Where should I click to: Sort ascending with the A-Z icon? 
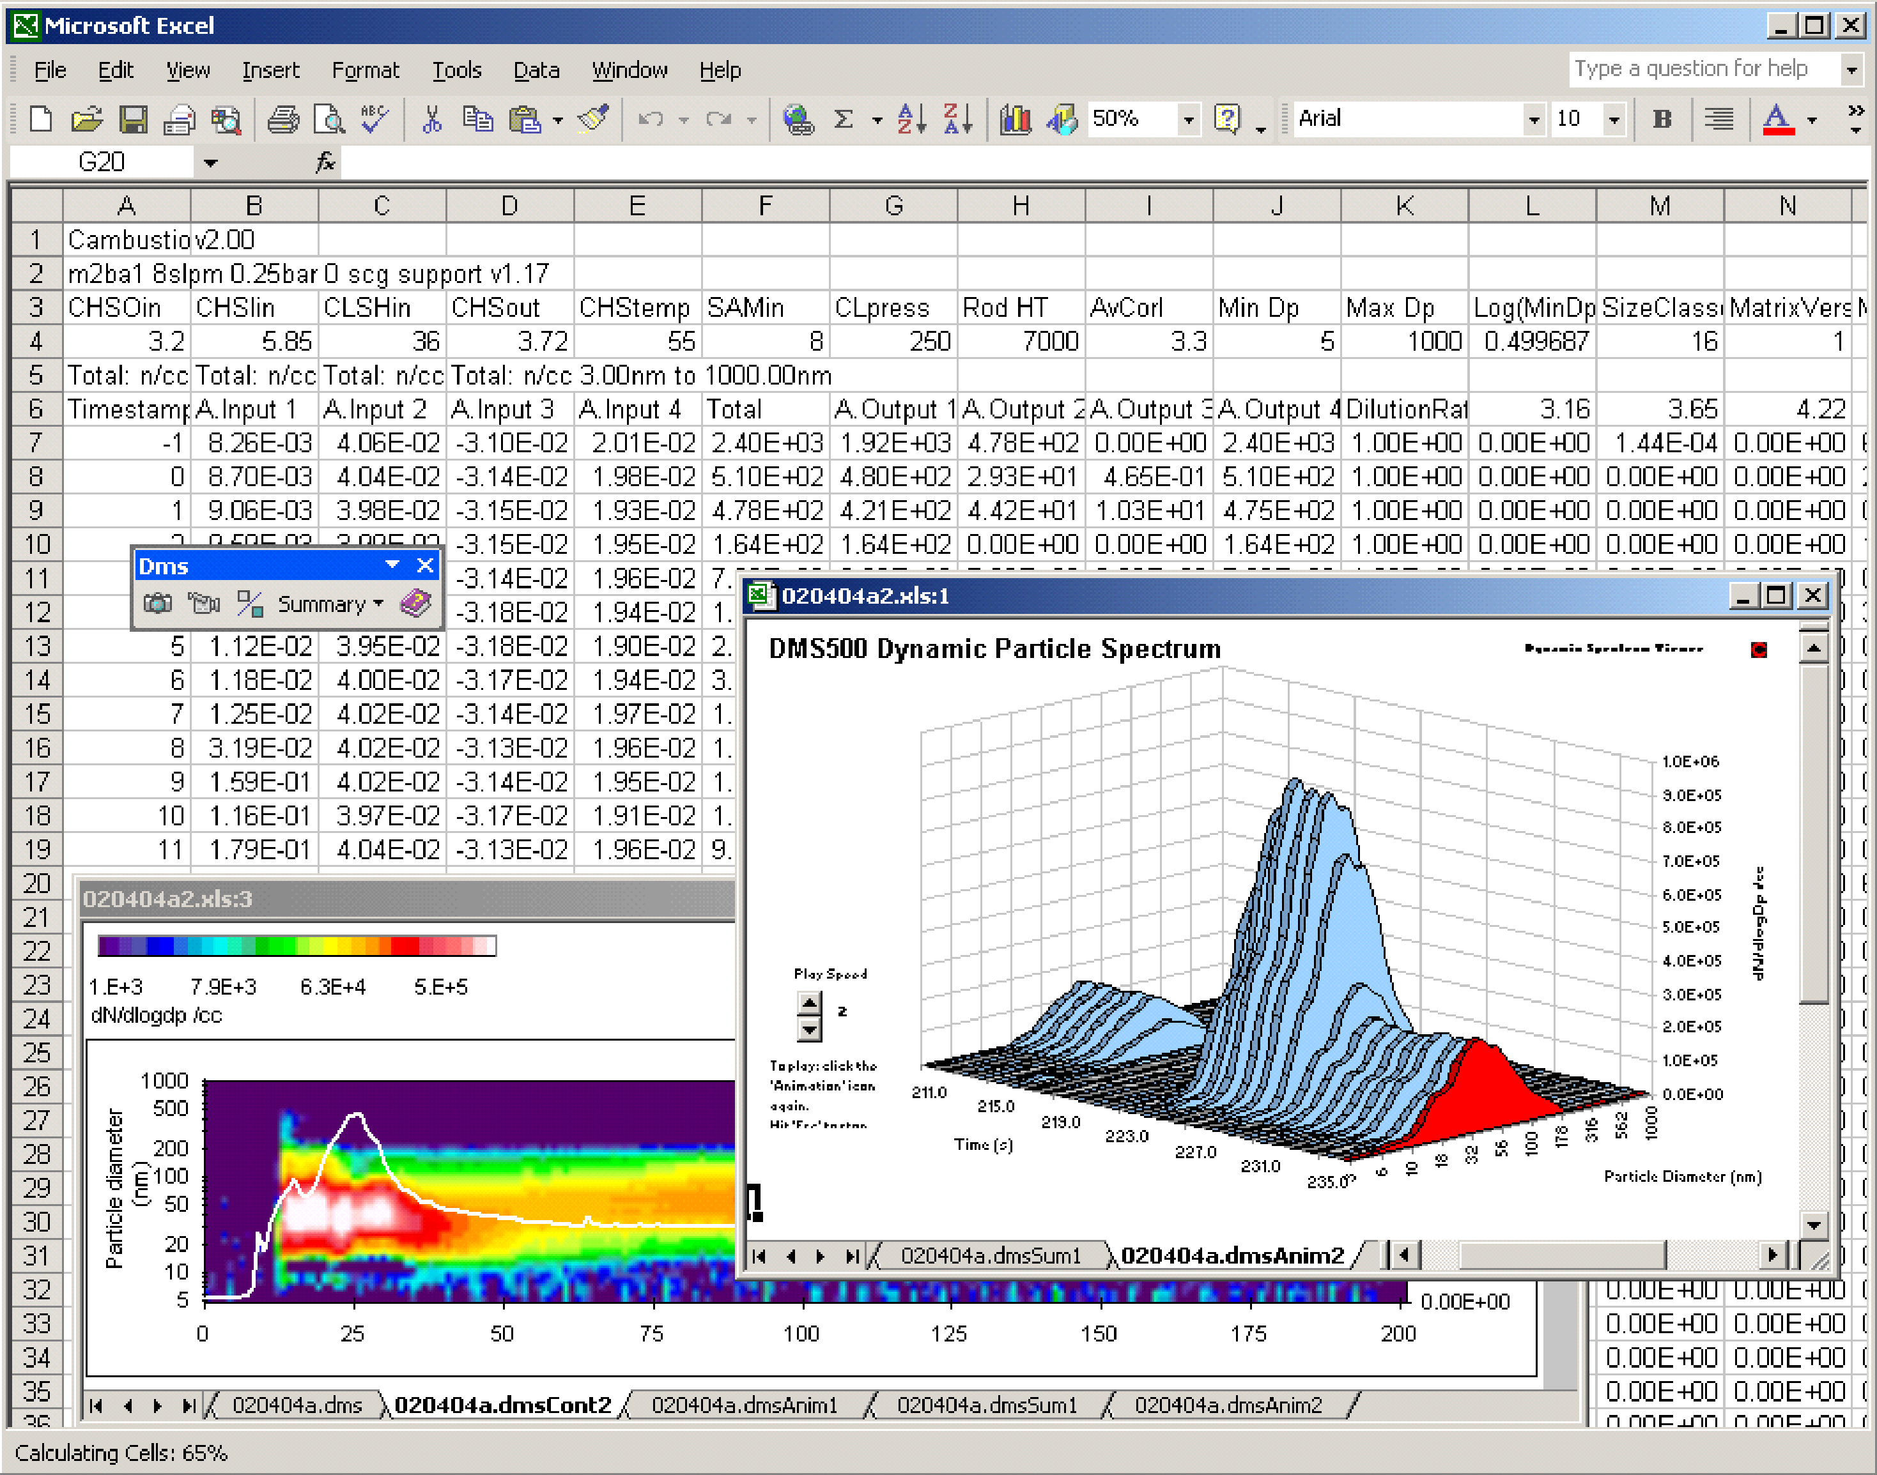coord(912,118)
